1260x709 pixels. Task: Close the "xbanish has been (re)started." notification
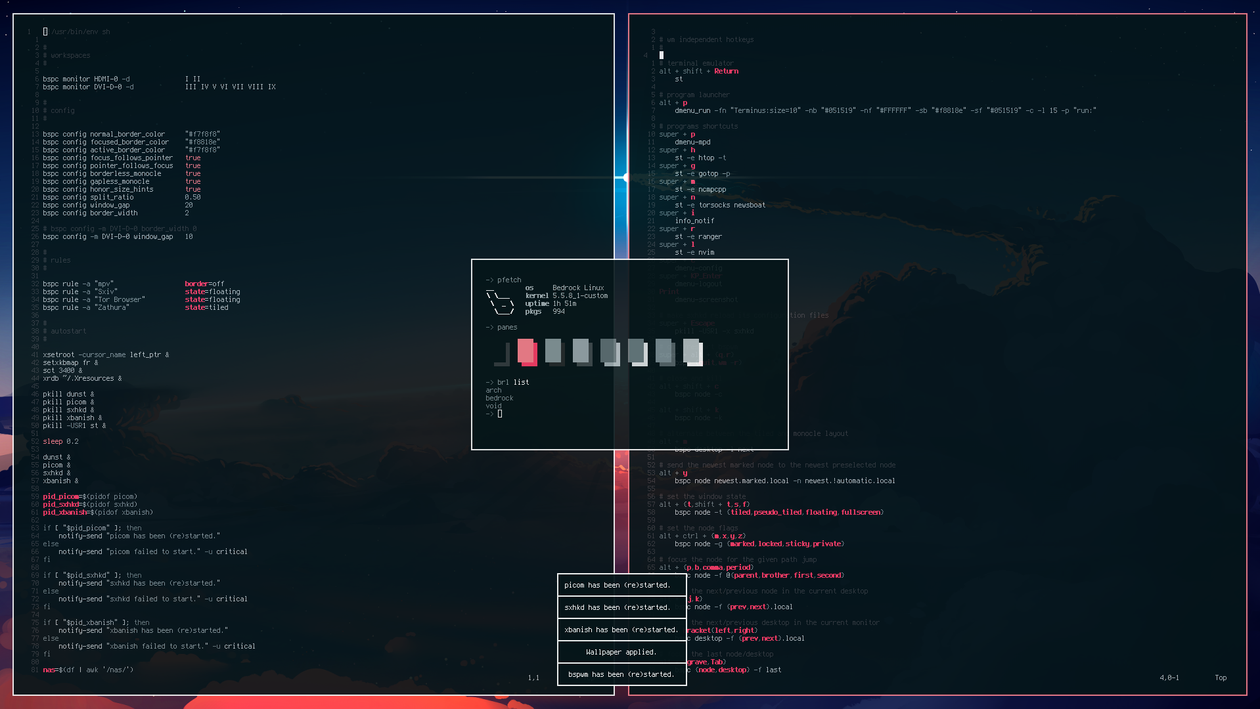coord(621,630)
